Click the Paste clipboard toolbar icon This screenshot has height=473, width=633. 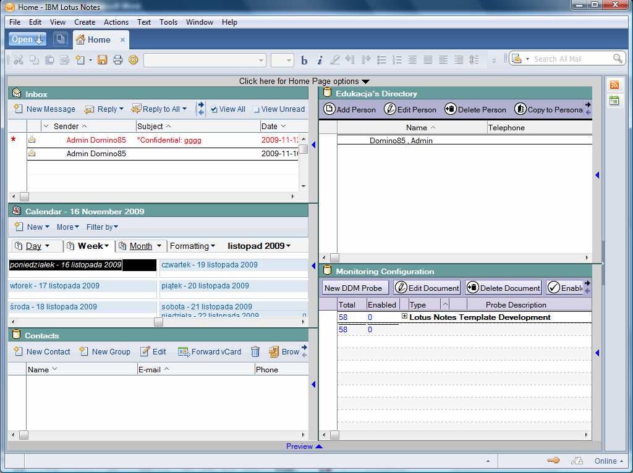(49, 60)
